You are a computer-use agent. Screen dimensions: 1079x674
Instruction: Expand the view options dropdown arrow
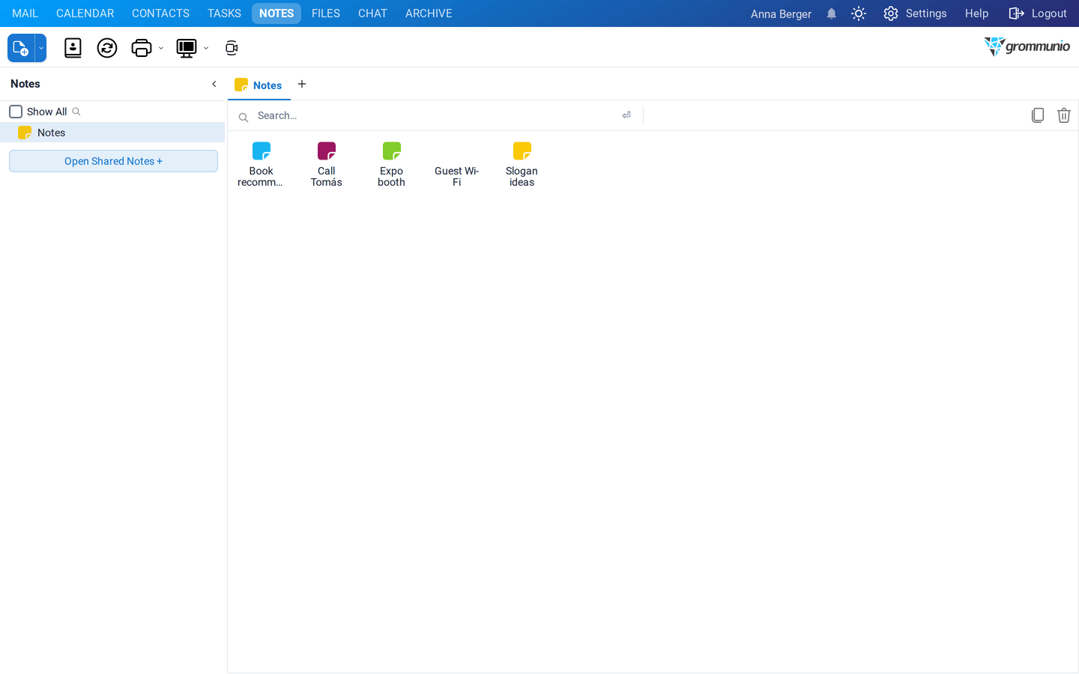206,49
